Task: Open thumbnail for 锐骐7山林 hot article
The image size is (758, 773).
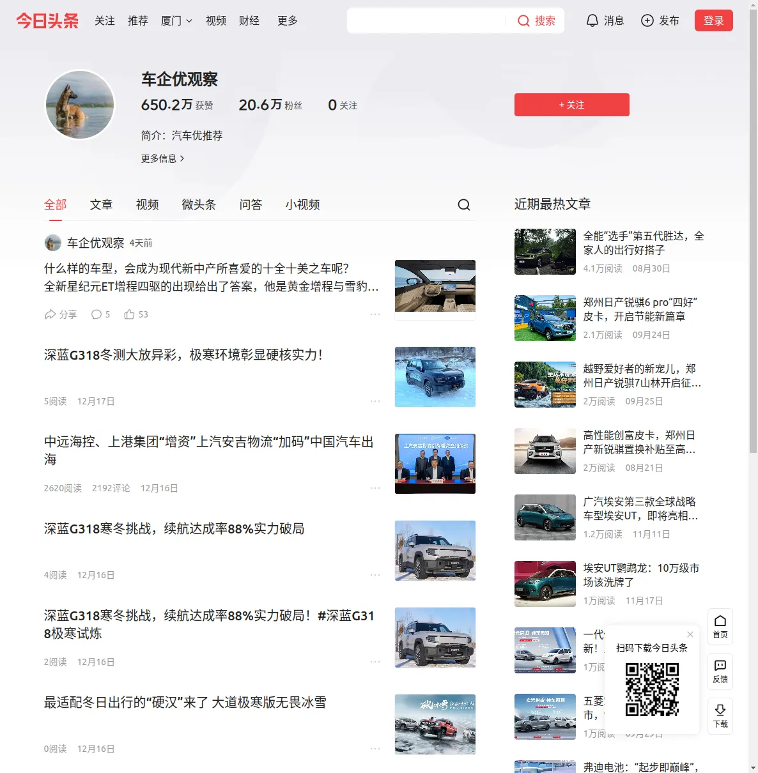Action: coord(545,385)
